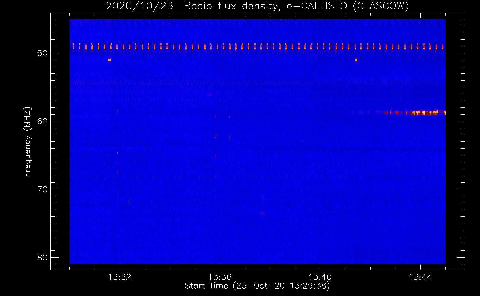Screen dimensions: 480x296
Task: Click the orange square marker near 13:41 at 51 MHz
Action: [x=356, y=60]
